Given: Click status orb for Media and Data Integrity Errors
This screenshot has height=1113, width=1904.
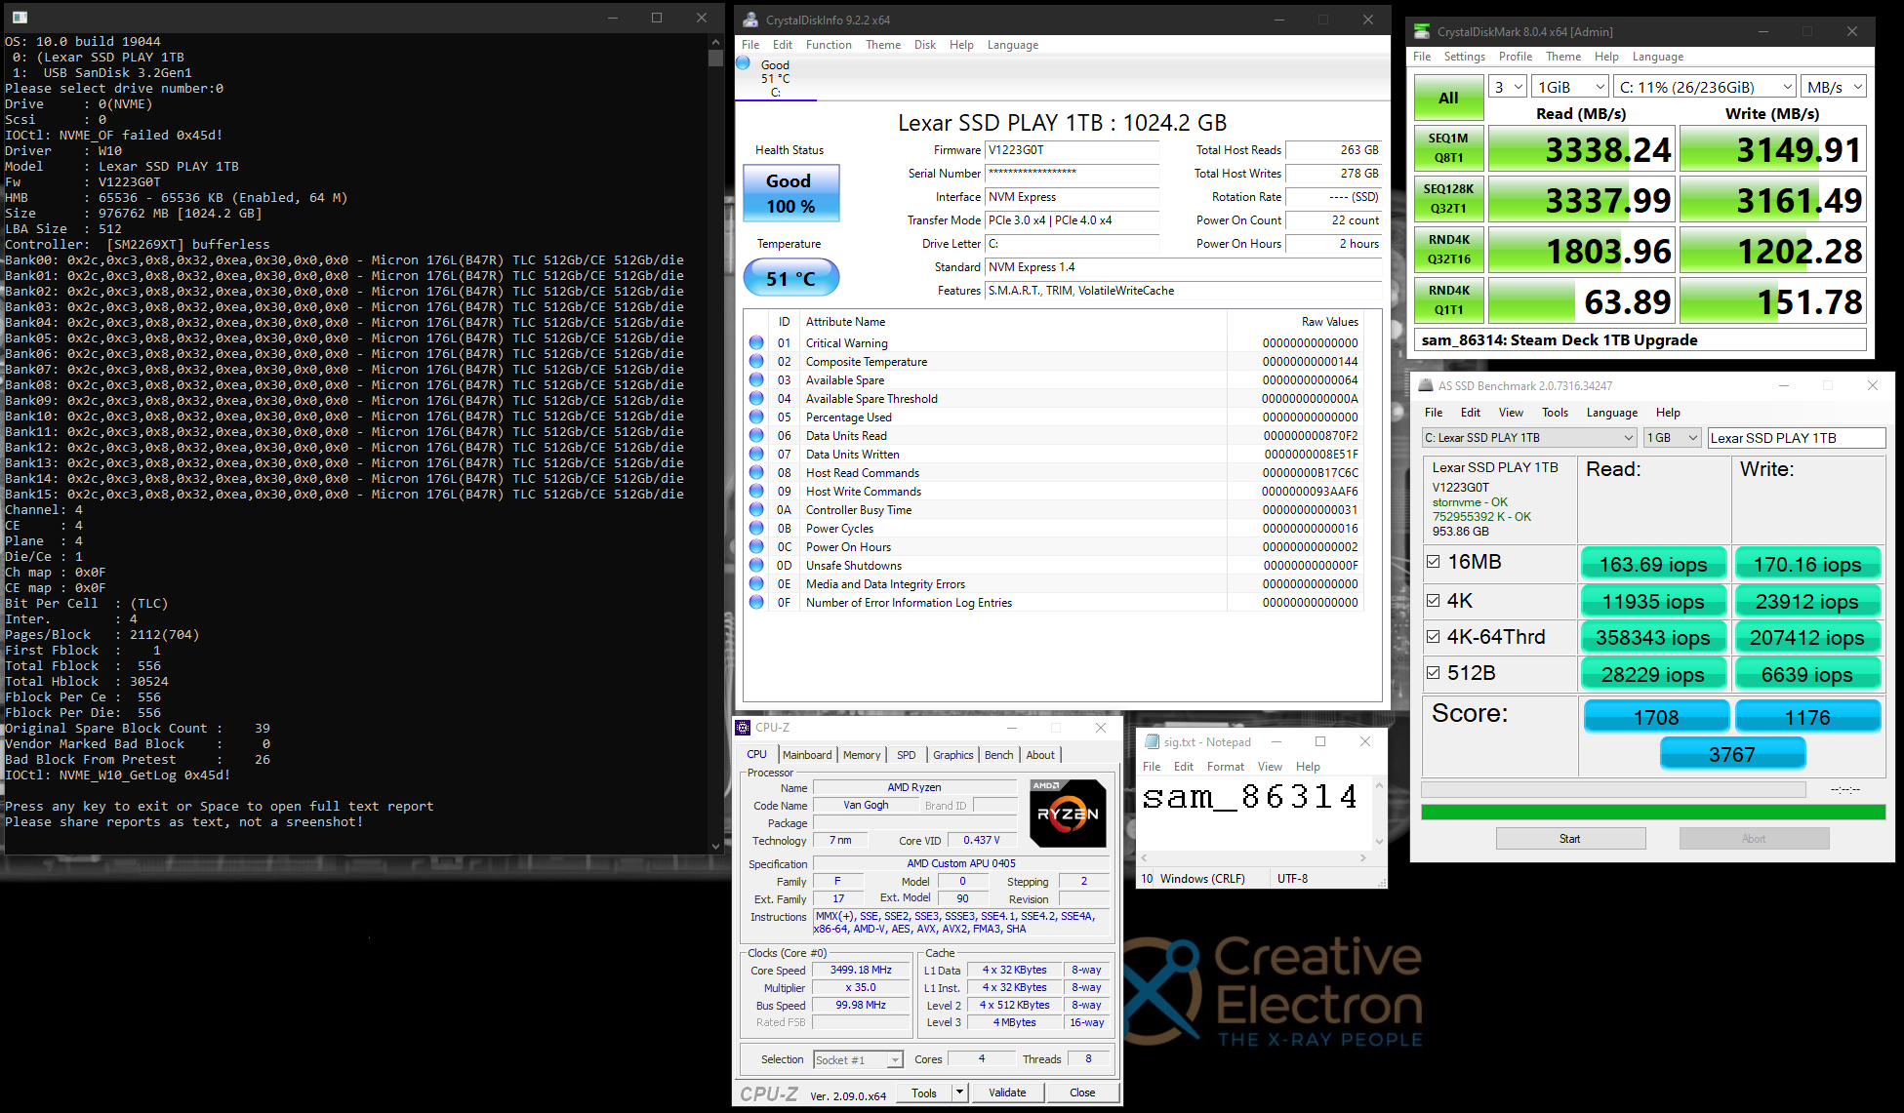Looking at the screenshot, I should [756, 583].
